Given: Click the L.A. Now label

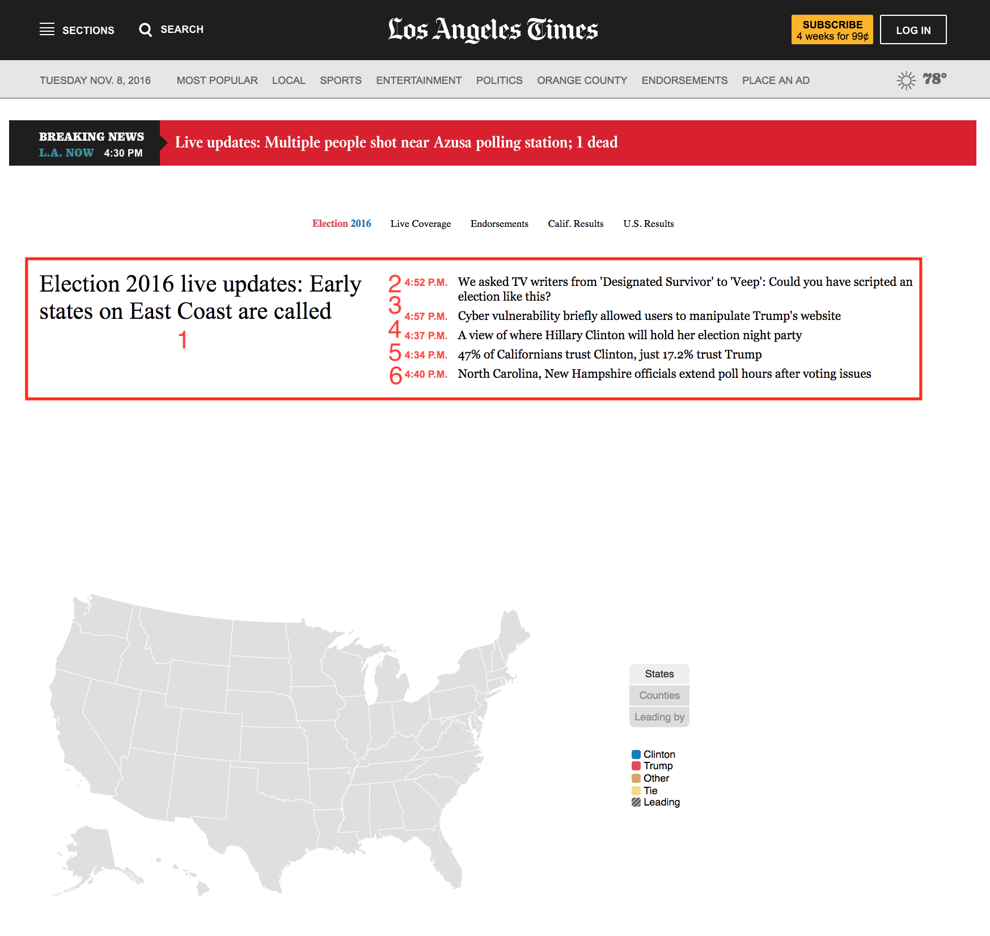Looking at the screenshot, I should tap(66, 153).
